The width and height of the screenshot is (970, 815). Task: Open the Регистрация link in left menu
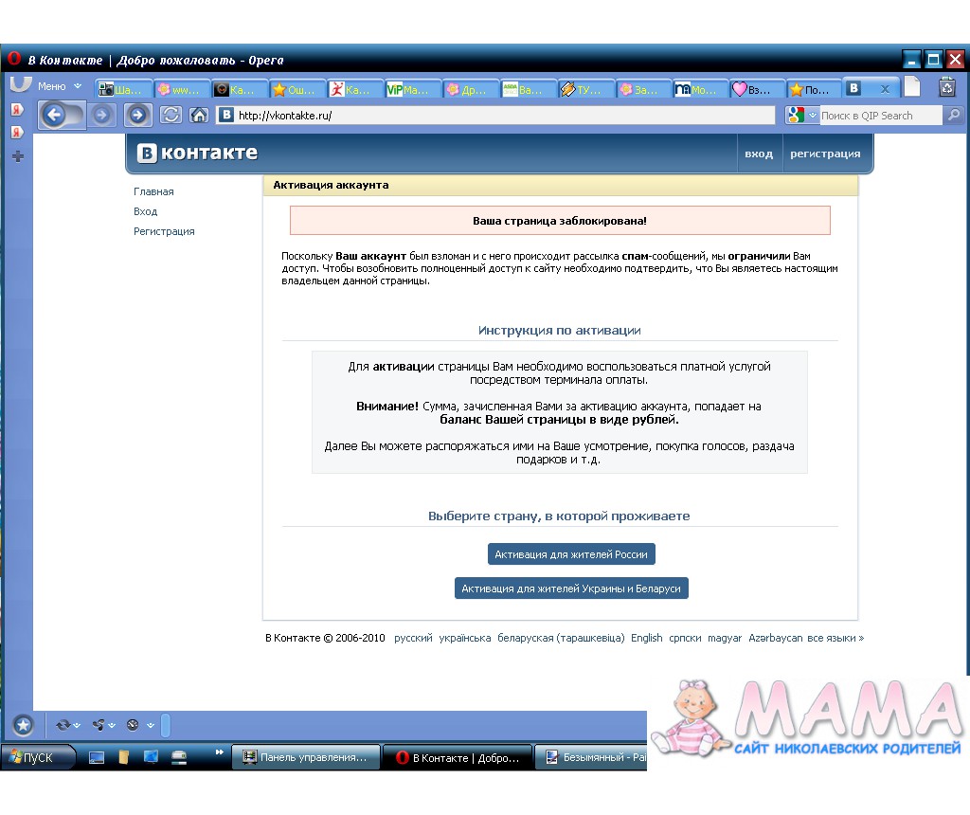(164, 231)
